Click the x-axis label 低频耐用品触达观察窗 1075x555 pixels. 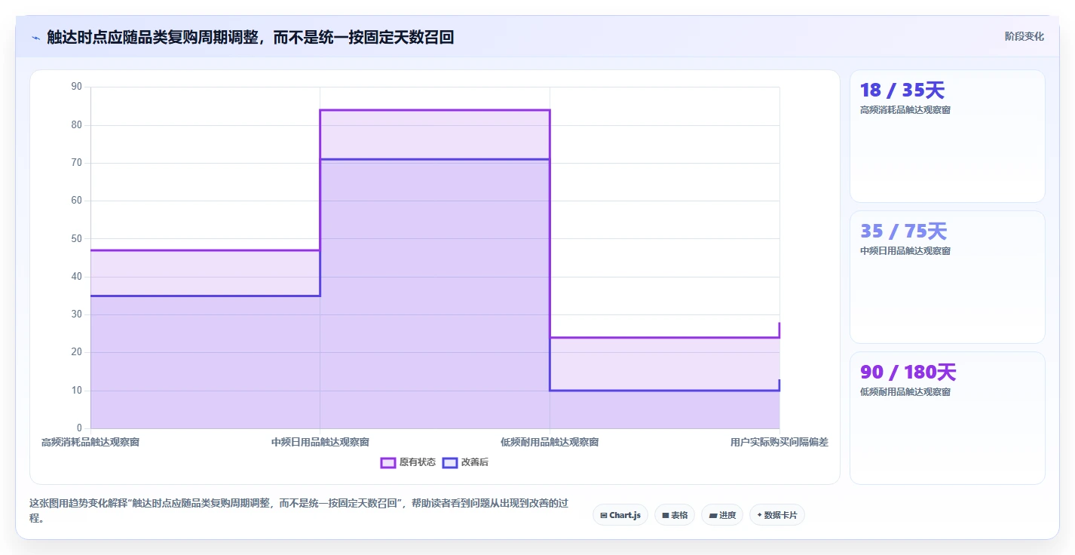pos(550,442)
